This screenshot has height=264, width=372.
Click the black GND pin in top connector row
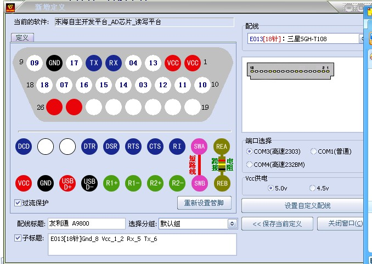[x=54, y=63]
